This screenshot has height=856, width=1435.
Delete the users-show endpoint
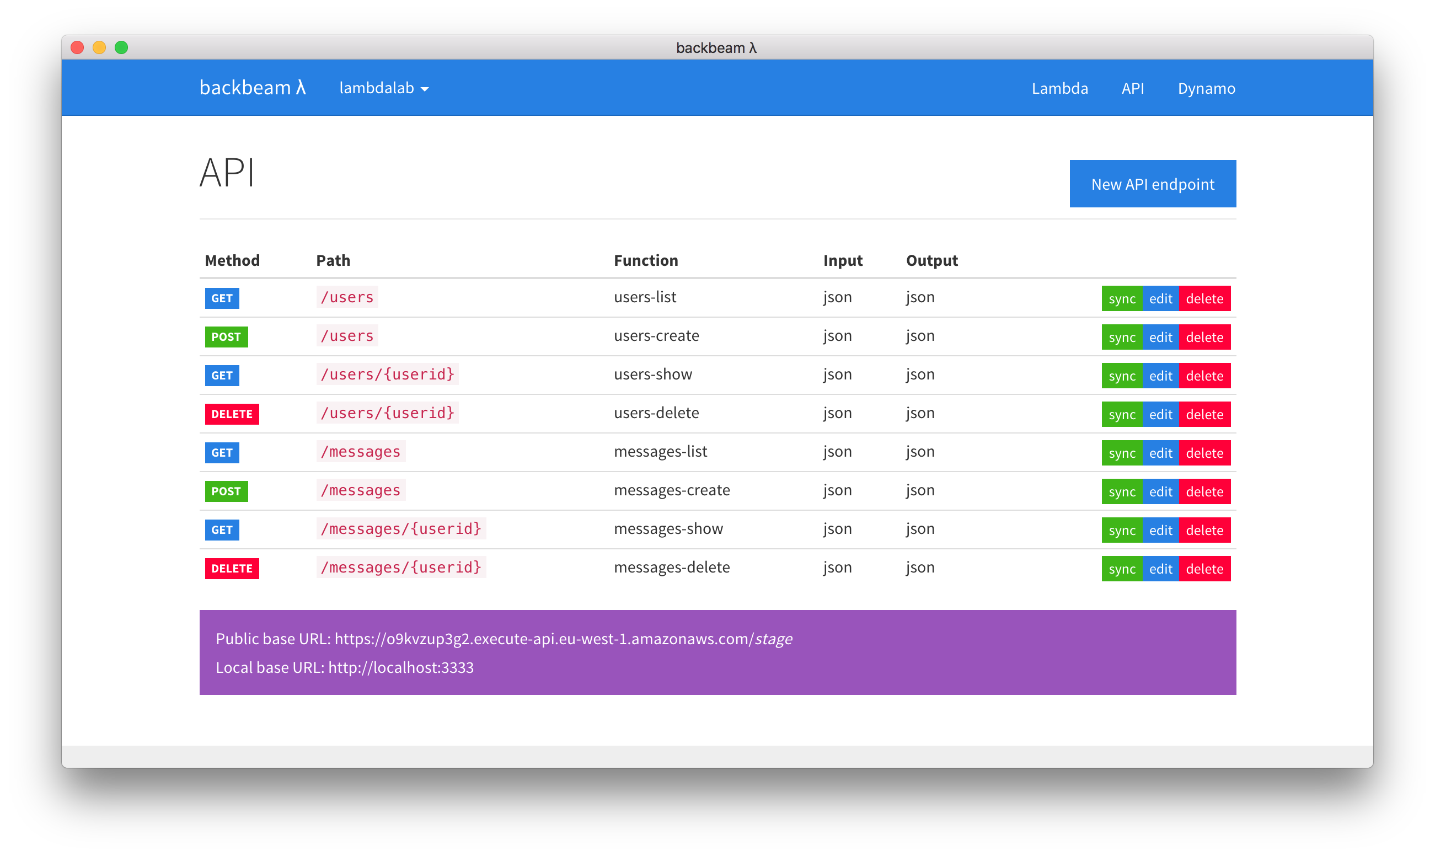(1204, 376)
